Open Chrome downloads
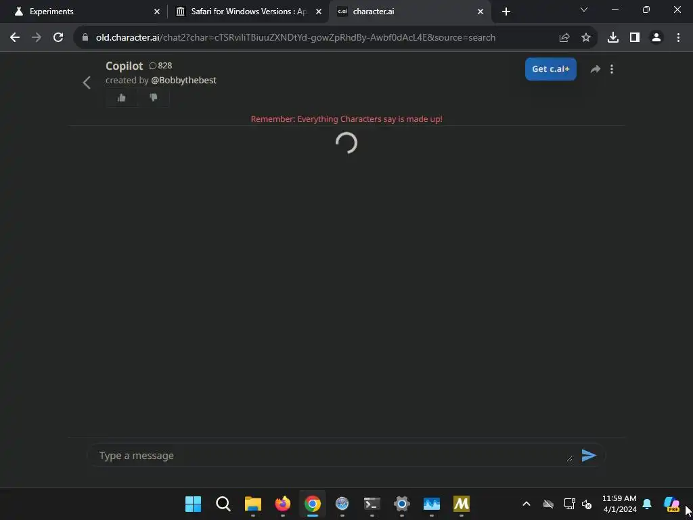The height and width of the screenshot is (520, 693). pos(612,38)
